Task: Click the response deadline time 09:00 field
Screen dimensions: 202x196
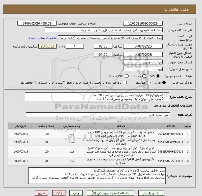Action: tap(103, 46)
